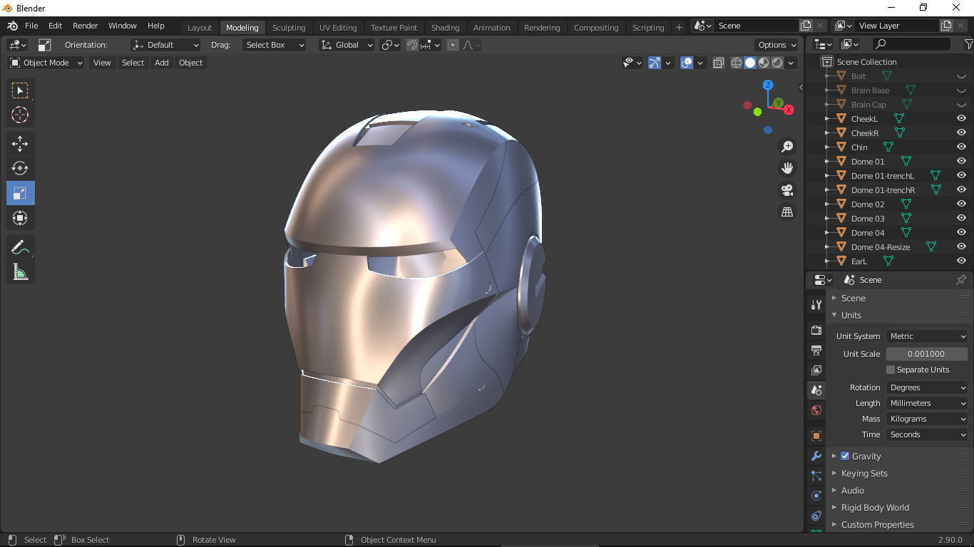Open the View Layer properties tab

(x=816, y=370)
